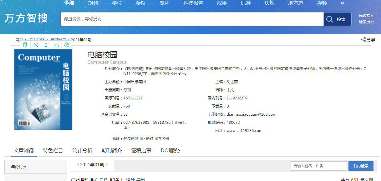381x181 pixels.
Task: Click the 期刊导航 breadcrumb link
Action: click(x=37, y=40)
